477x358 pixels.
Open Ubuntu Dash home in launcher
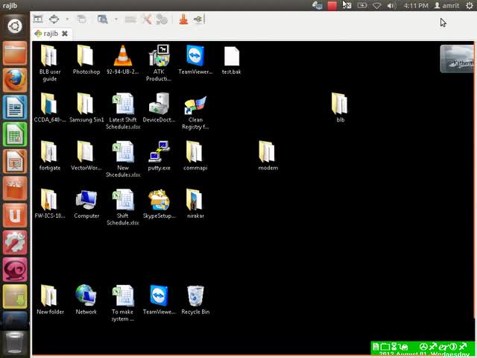[x=15, y=26]
